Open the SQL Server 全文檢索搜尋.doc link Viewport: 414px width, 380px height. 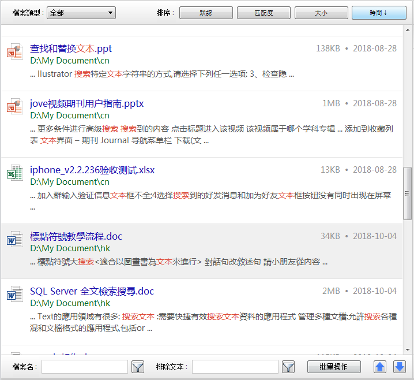92,292
